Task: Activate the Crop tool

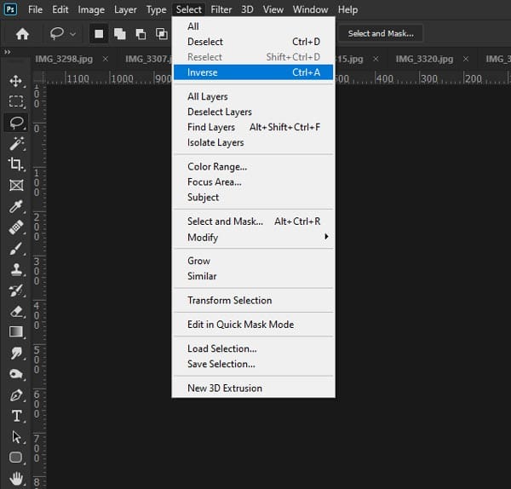Action: click(16, 164)
